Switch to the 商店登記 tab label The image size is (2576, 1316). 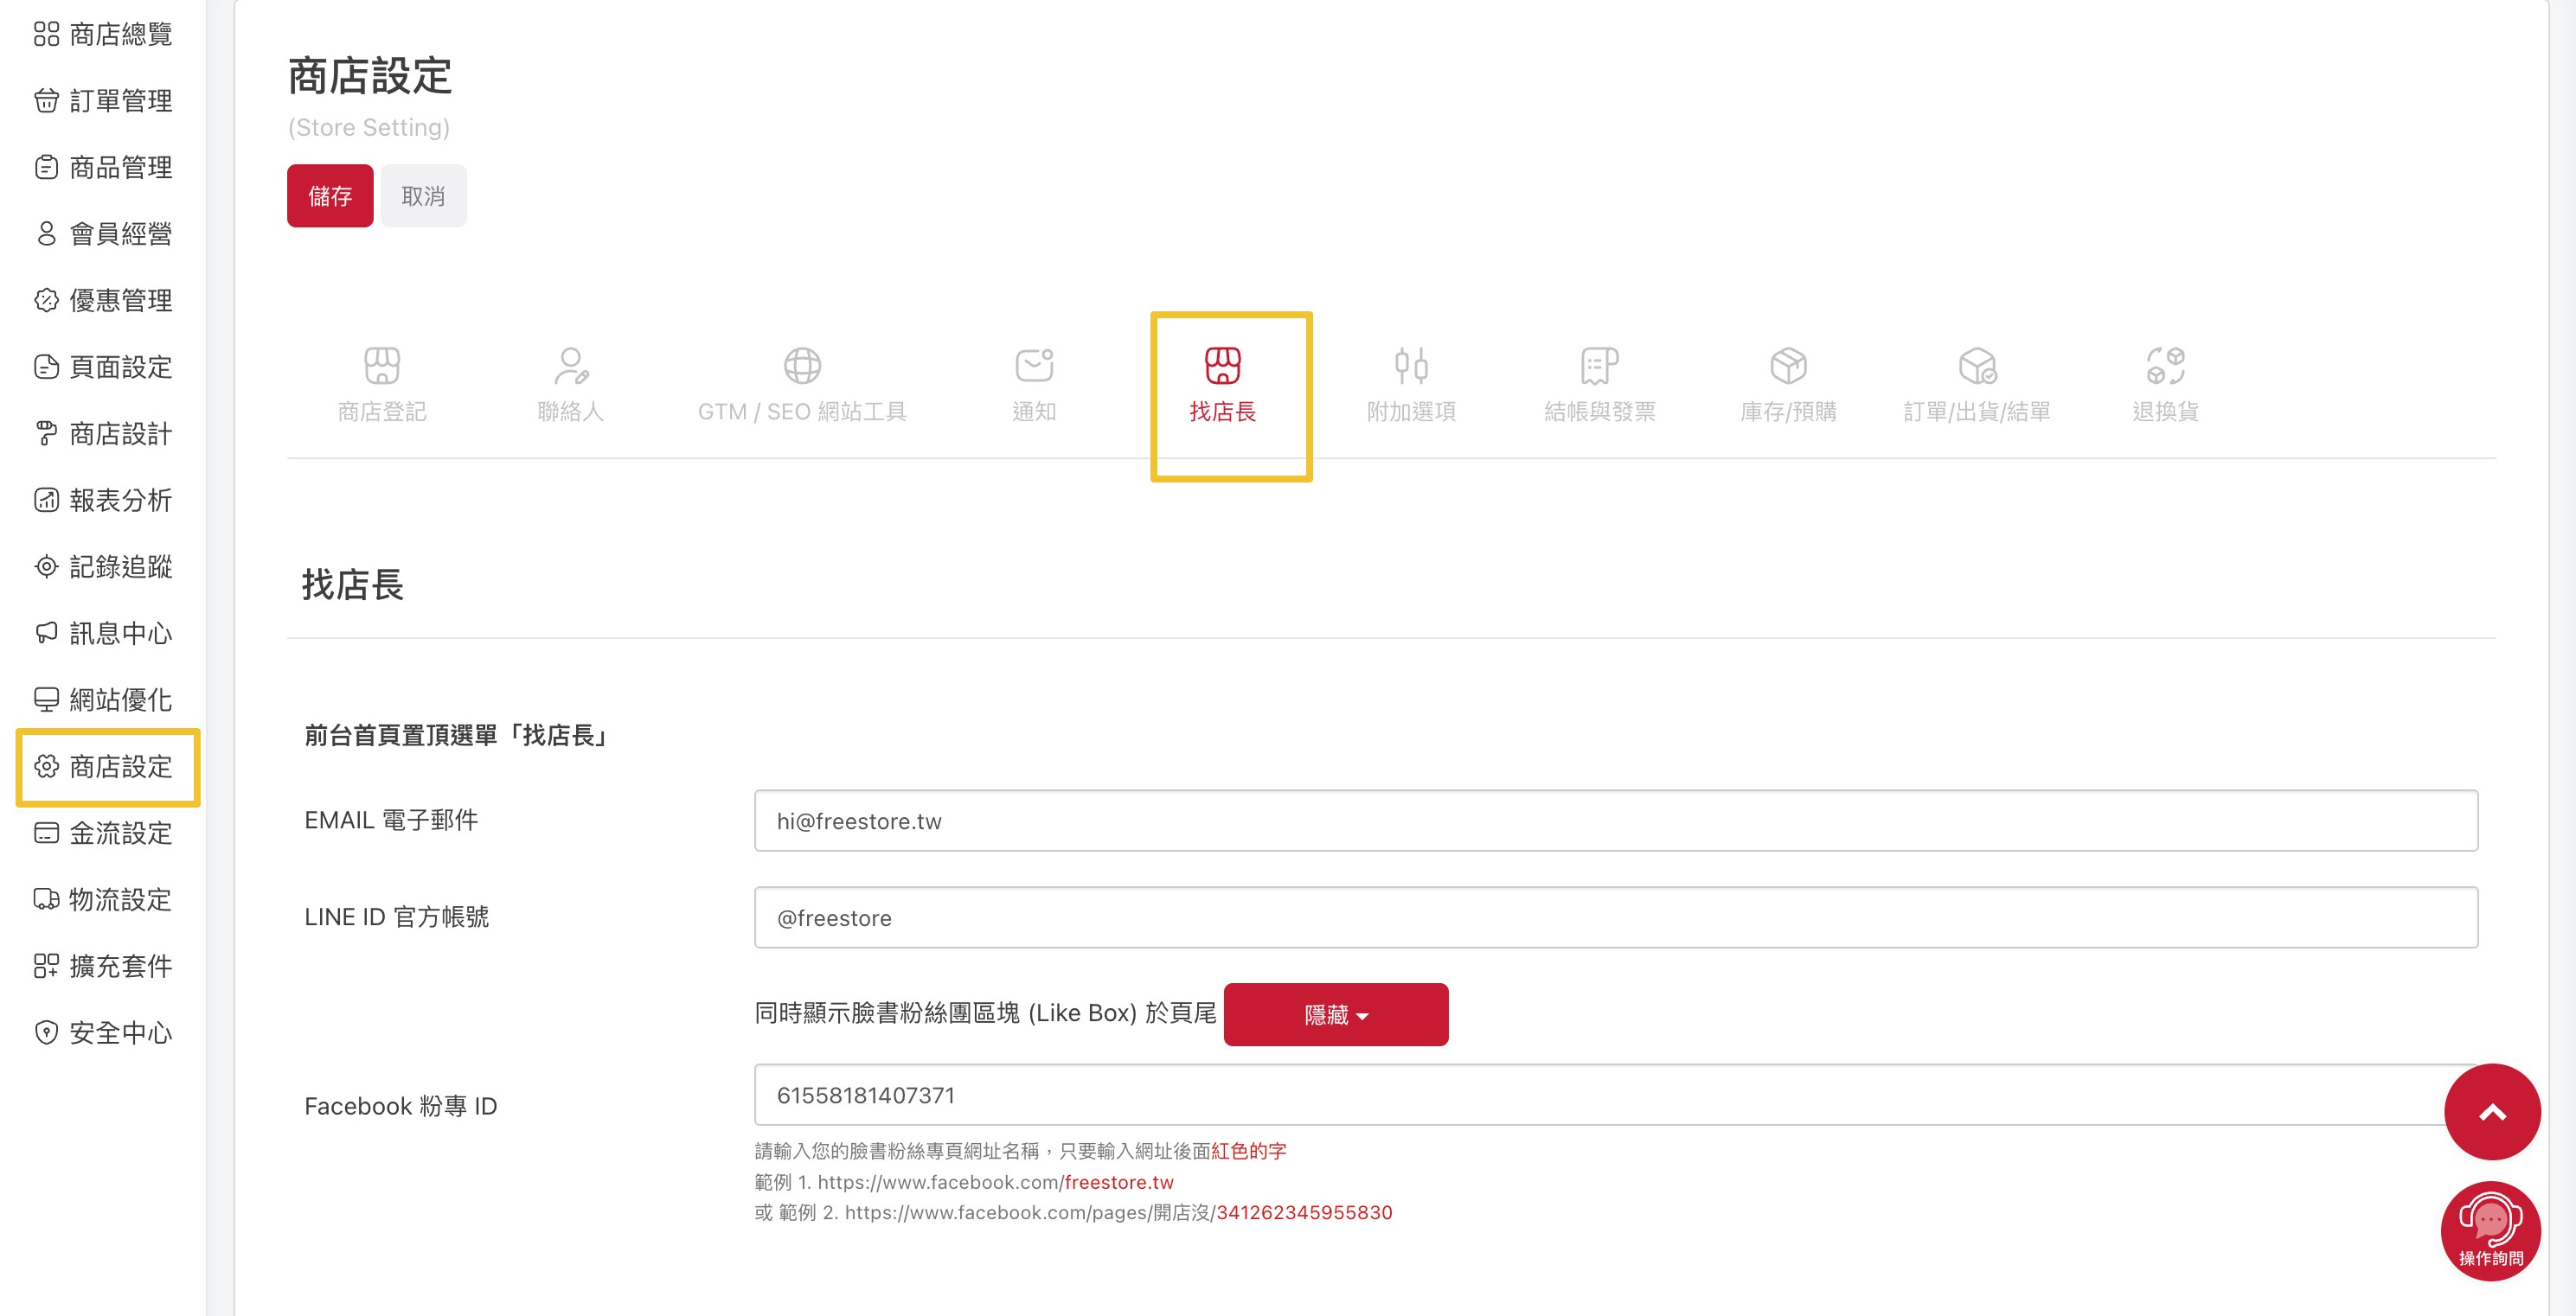[382, 412]
